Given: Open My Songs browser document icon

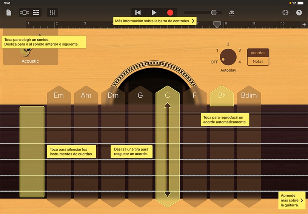Looking at the screenshot, I should pos(9,12).
